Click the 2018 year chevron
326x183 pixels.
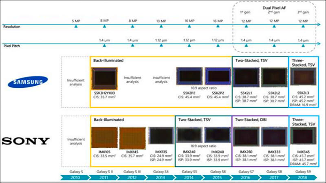[x=302, y=178]
